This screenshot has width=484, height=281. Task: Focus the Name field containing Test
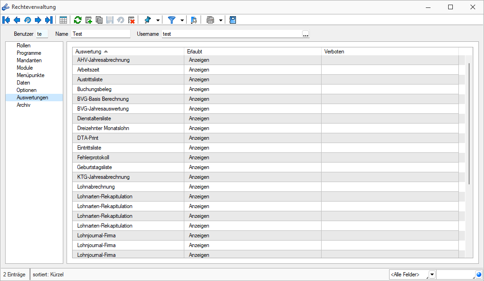coord(101,34)
